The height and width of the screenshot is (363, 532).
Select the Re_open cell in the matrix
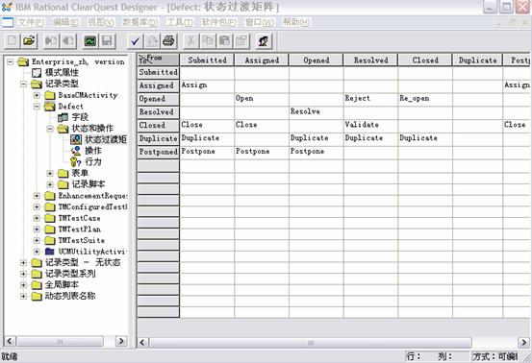tap(425, 99)
